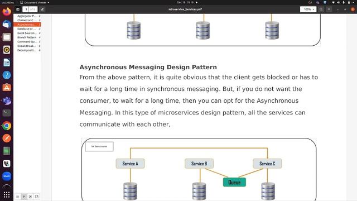
Task: Open Files manager from the dock
Action: point(7,37)
